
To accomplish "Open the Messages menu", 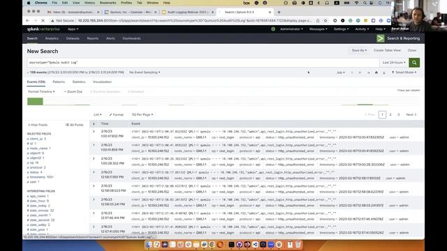I will tap(318, 29).
